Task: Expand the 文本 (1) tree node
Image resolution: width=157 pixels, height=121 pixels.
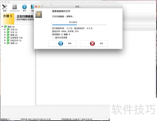Action: click(5, 32)
